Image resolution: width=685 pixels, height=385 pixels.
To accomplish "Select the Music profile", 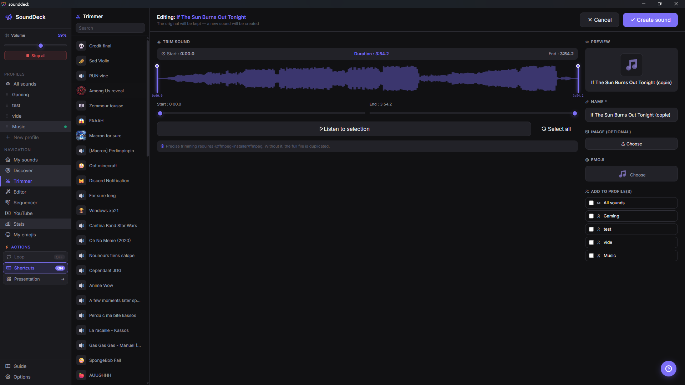I will pos(36,127).
